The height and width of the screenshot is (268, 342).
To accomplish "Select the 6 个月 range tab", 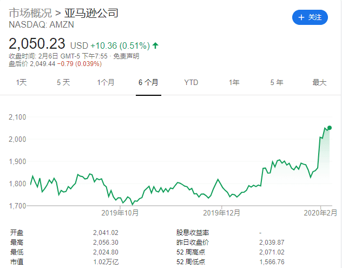I will [148, 82].
